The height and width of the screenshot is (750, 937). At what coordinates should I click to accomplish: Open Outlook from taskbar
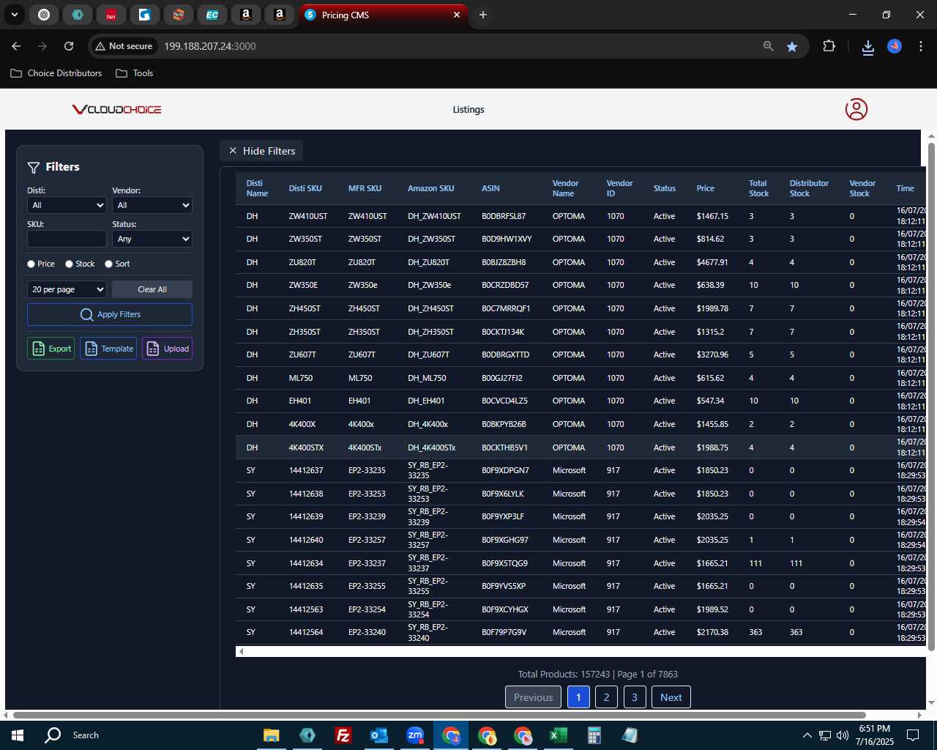click(x=378, y=735)
